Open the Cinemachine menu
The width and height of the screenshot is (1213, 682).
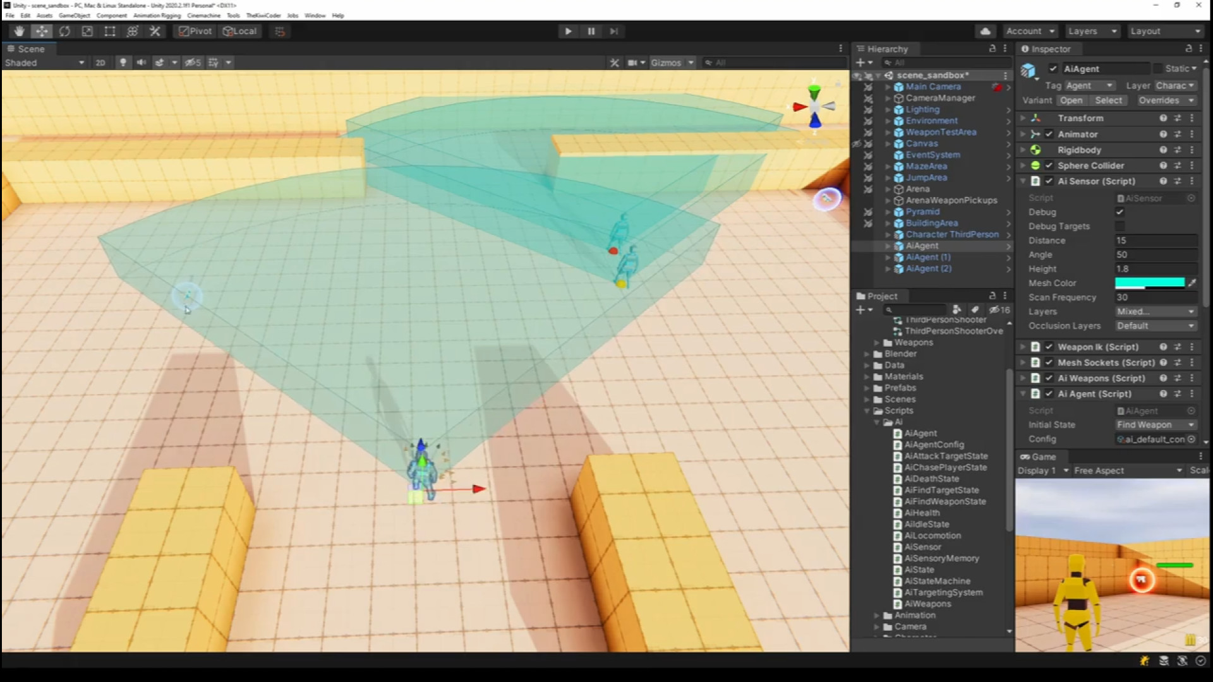tap(203, 15)
